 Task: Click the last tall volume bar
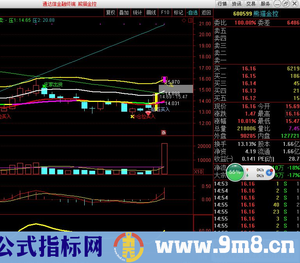164,159
